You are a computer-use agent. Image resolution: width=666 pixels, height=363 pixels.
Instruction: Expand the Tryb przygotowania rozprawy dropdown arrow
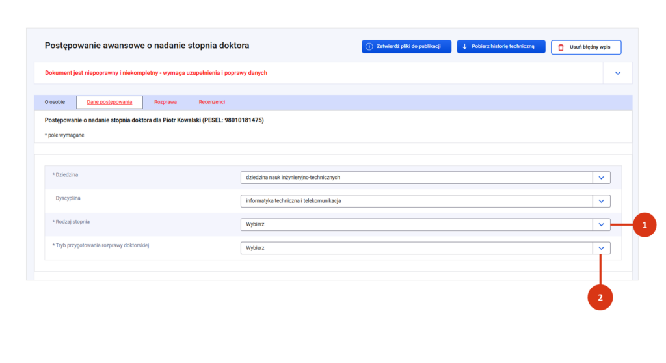pos(601,248)
